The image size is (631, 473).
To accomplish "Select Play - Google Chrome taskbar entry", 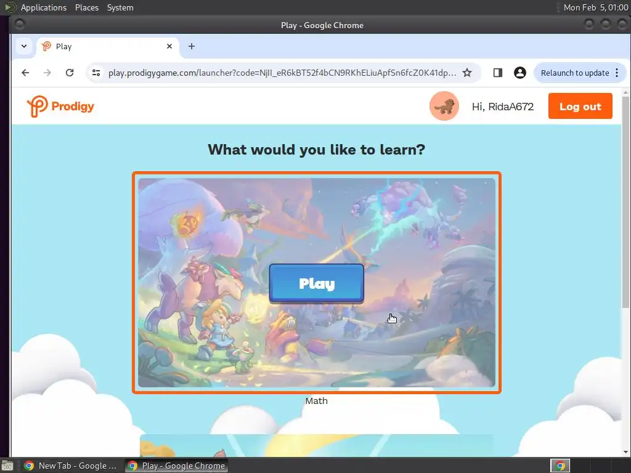I will 177,466.
